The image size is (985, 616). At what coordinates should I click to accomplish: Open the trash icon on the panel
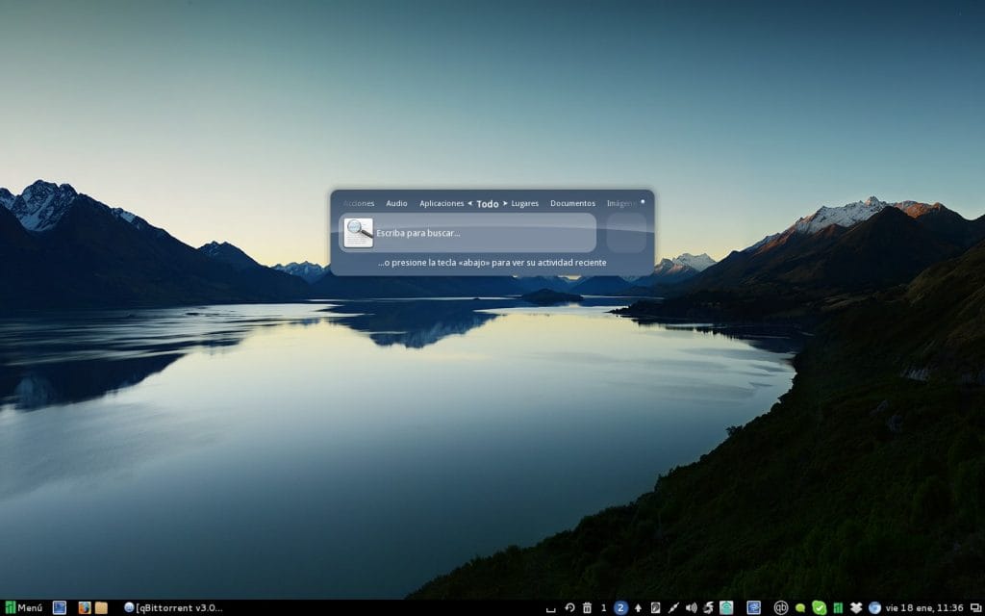point(587,608)
